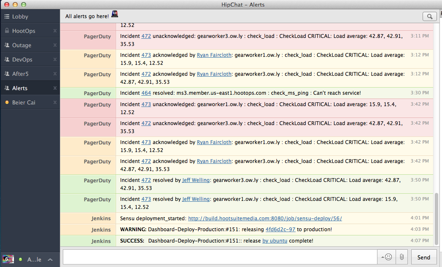Viewport: 442px width, 267px height.
Task: Close the Outage room tab
Action: (x=55, y=45)
